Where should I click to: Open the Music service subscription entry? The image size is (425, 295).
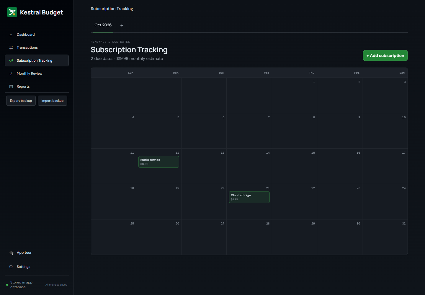click(159, 162)
